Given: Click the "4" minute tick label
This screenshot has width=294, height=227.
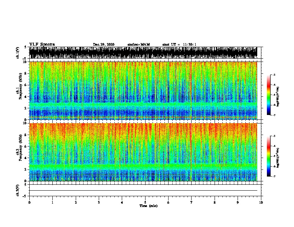Looking at the screenshot, I should pos(122,203).
